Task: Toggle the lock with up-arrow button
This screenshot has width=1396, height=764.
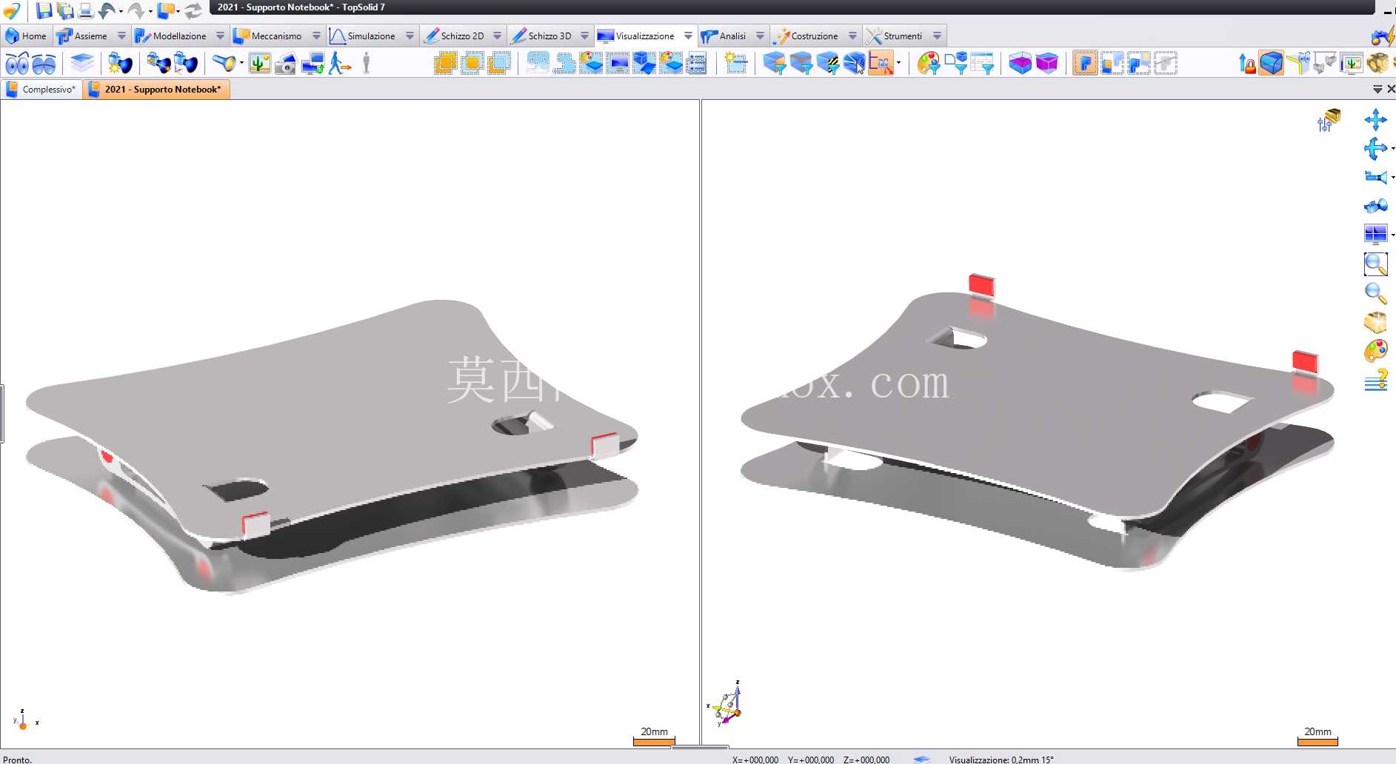Action: click(1246, 64)
